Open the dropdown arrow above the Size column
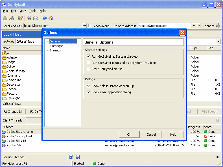223x167 pixels. [218, 42]
